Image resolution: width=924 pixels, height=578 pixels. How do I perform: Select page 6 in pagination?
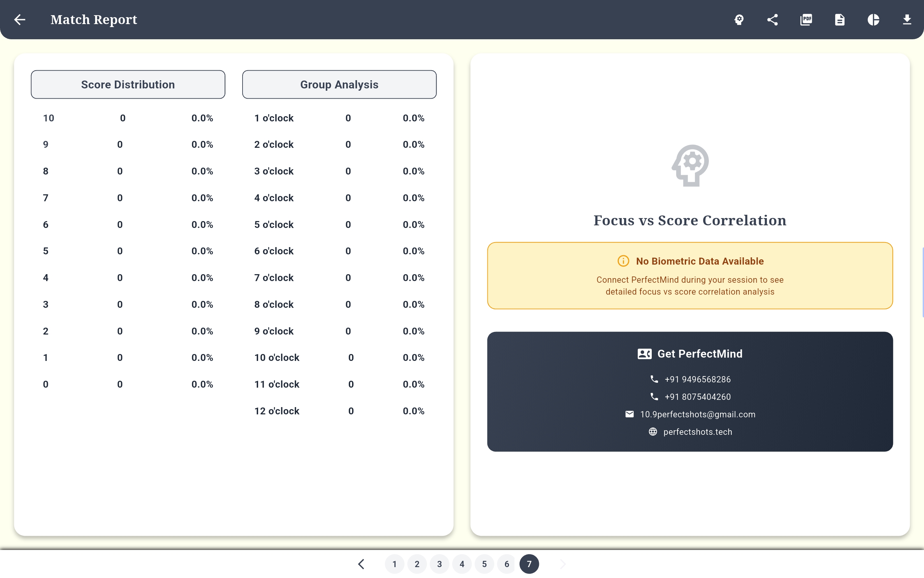507,564
